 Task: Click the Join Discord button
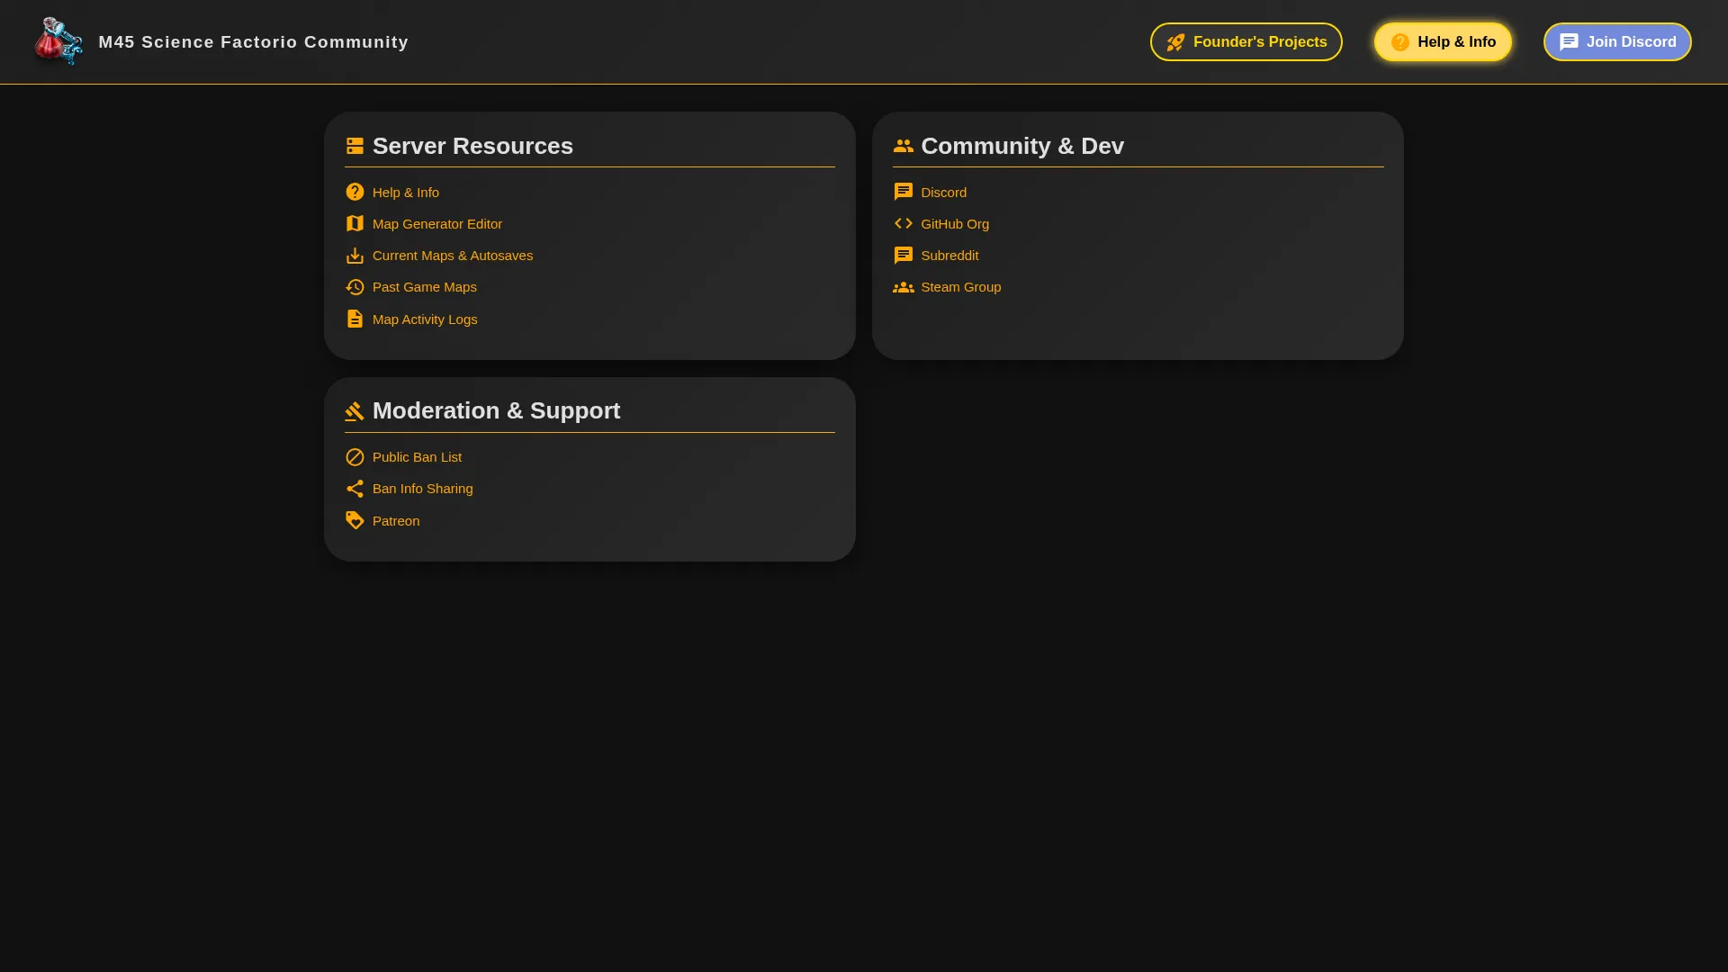[1617, 42]
